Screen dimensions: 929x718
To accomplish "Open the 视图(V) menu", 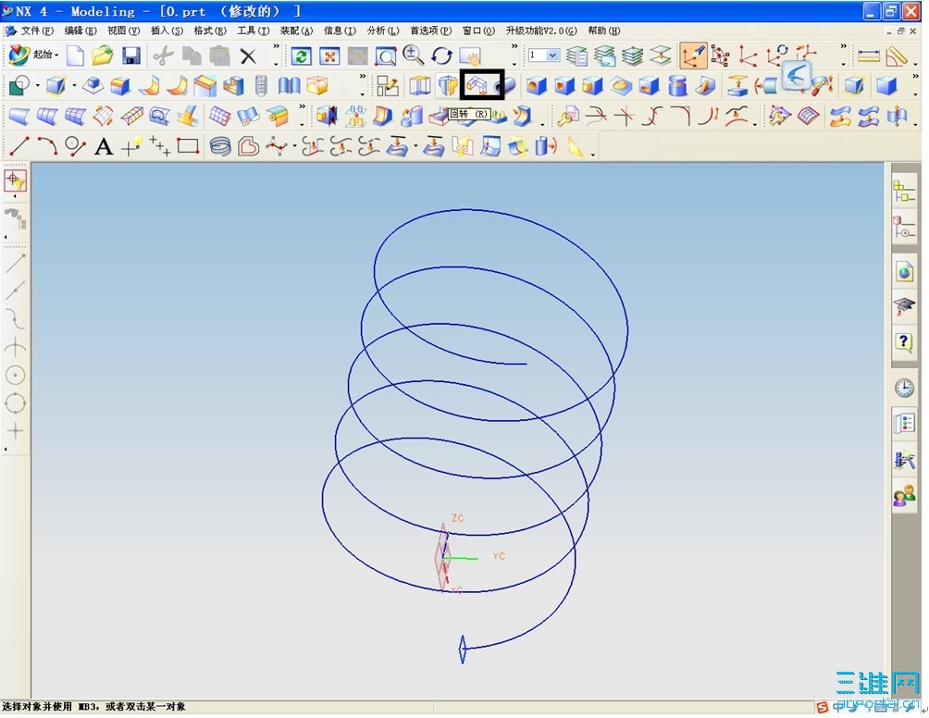I will coord(123,31).
